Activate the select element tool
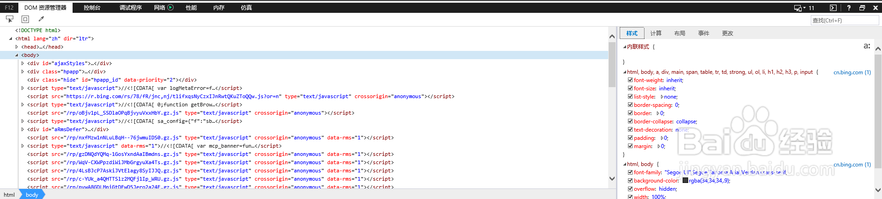This screenshot has height=199, width=882. [10, 19]
